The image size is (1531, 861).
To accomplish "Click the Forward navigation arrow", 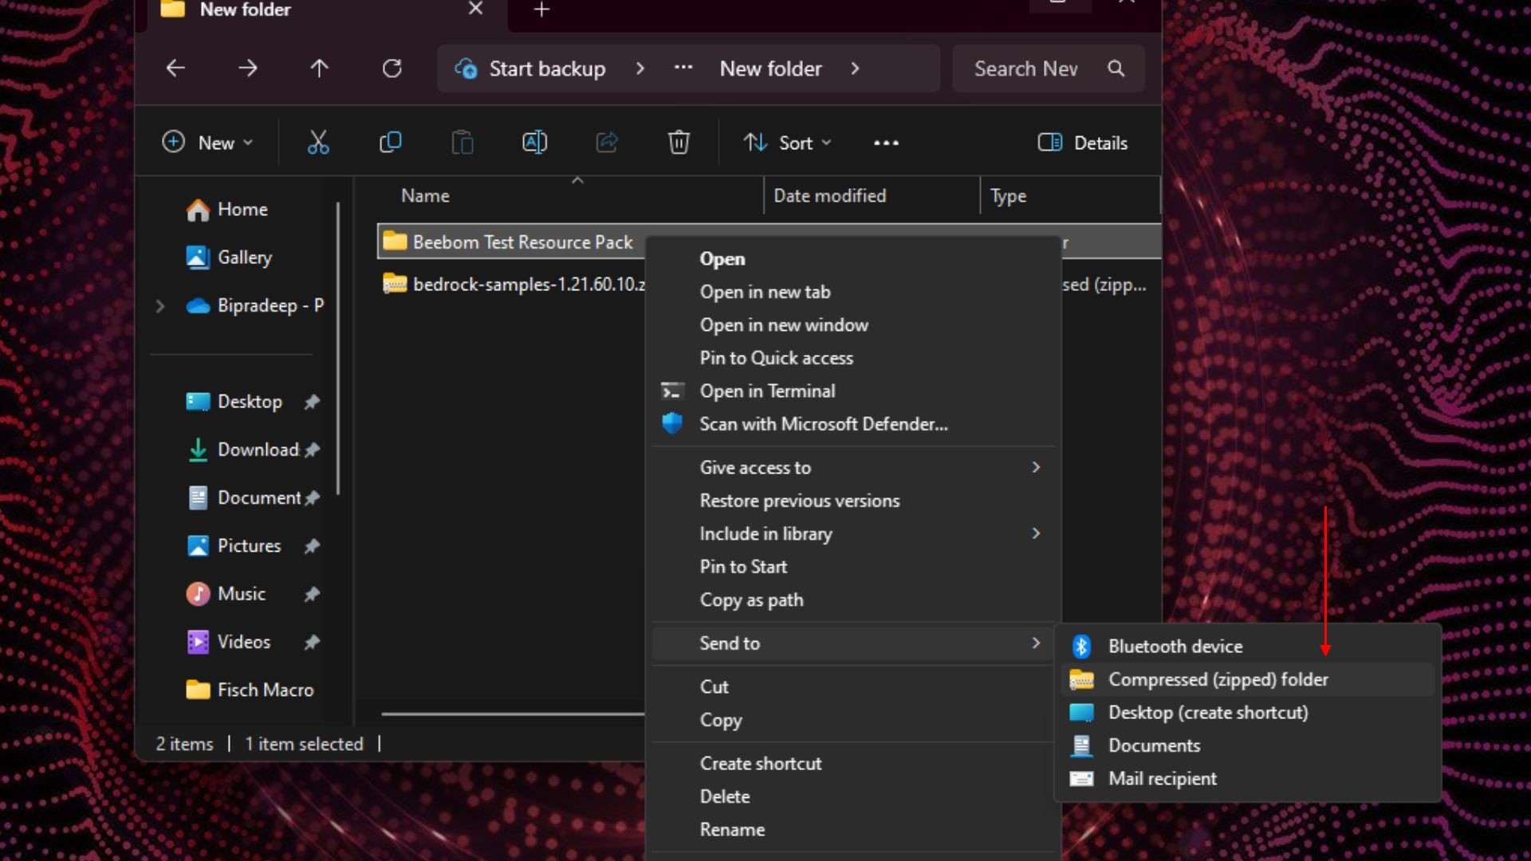I will [x=248, y=69].
